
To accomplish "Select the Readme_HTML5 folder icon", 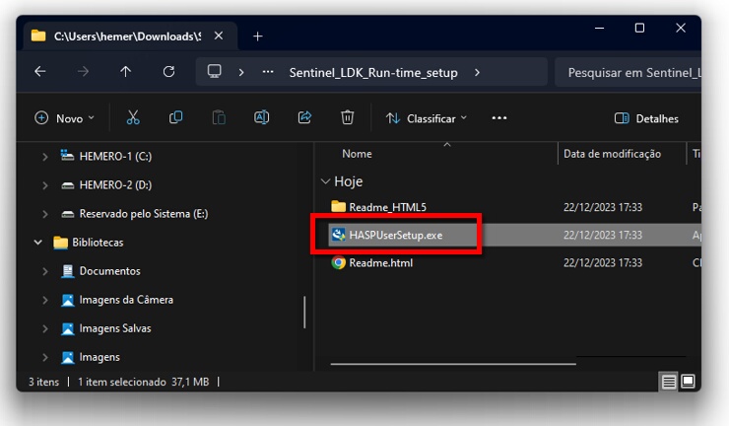I will click(338, 207).
